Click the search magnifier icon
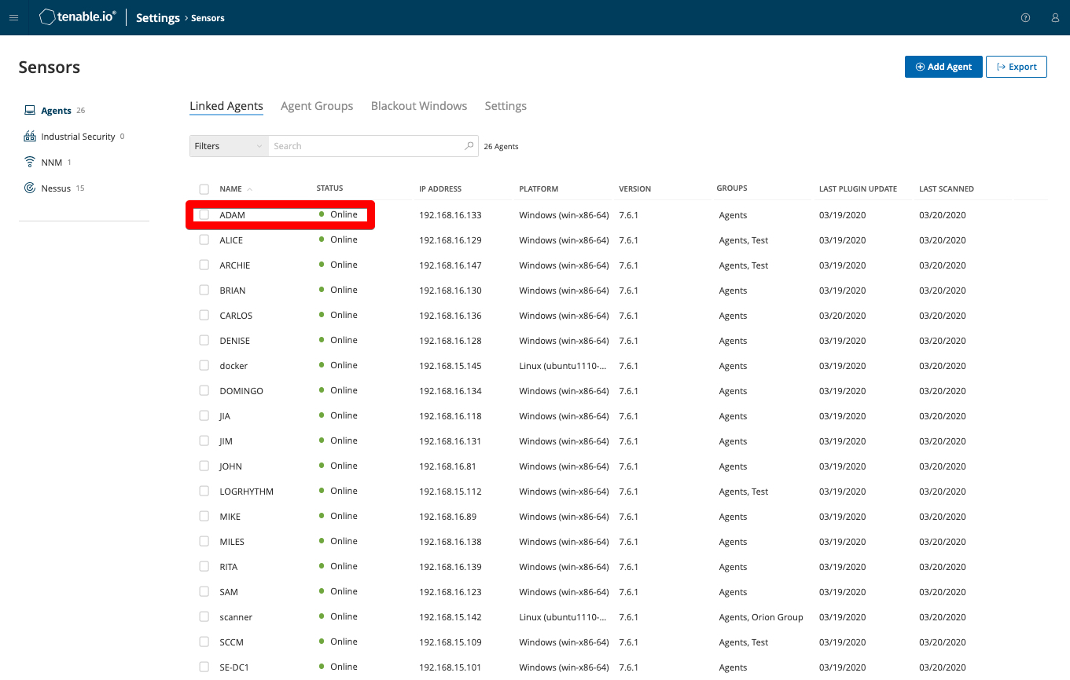 click(x=469, y=146)
